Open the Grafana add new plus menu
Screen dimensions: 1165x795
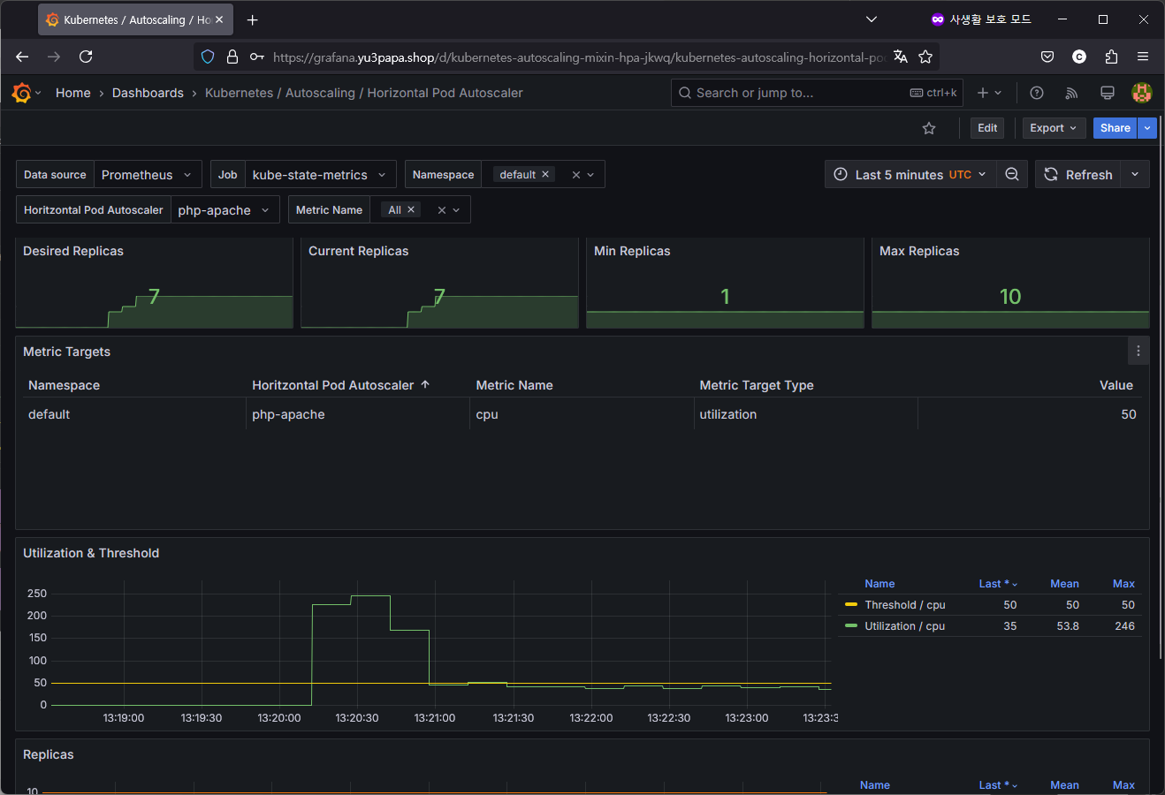[x=989, y=93]
